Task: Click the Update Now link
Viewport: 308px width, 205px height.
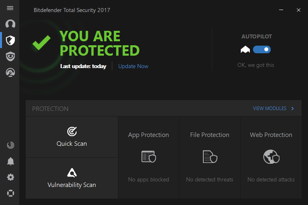Action: tap(133, 66)
